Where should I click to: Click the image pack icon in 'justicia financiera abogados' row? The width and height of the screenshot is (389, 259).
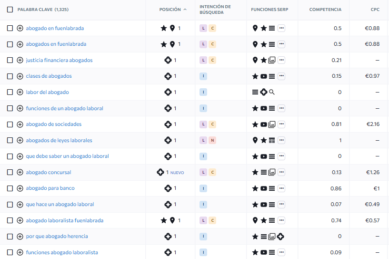[272, 60]
